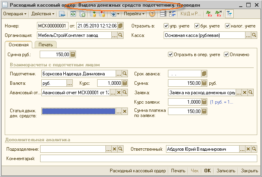Clear Статья движ. ден. средств field
This screenshot has width=262, height=177.
[125, 111]
